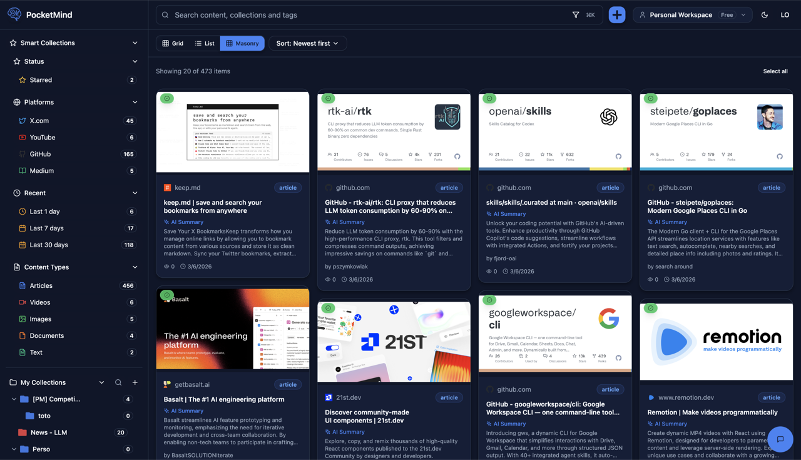
Task: Open filter options next to search bar
Action: tap(575, 14)
